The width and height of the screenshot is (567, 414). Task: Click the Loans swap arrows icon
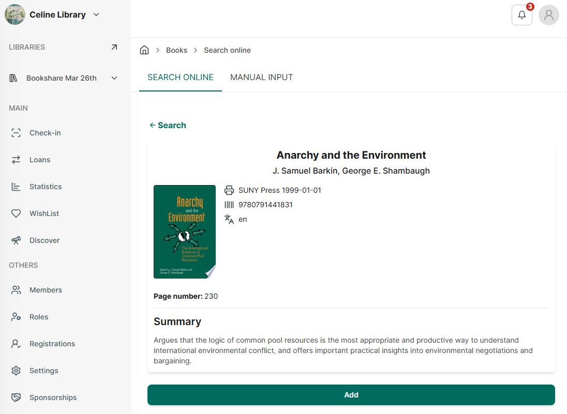pyautogui.click(x=16, y=160)
